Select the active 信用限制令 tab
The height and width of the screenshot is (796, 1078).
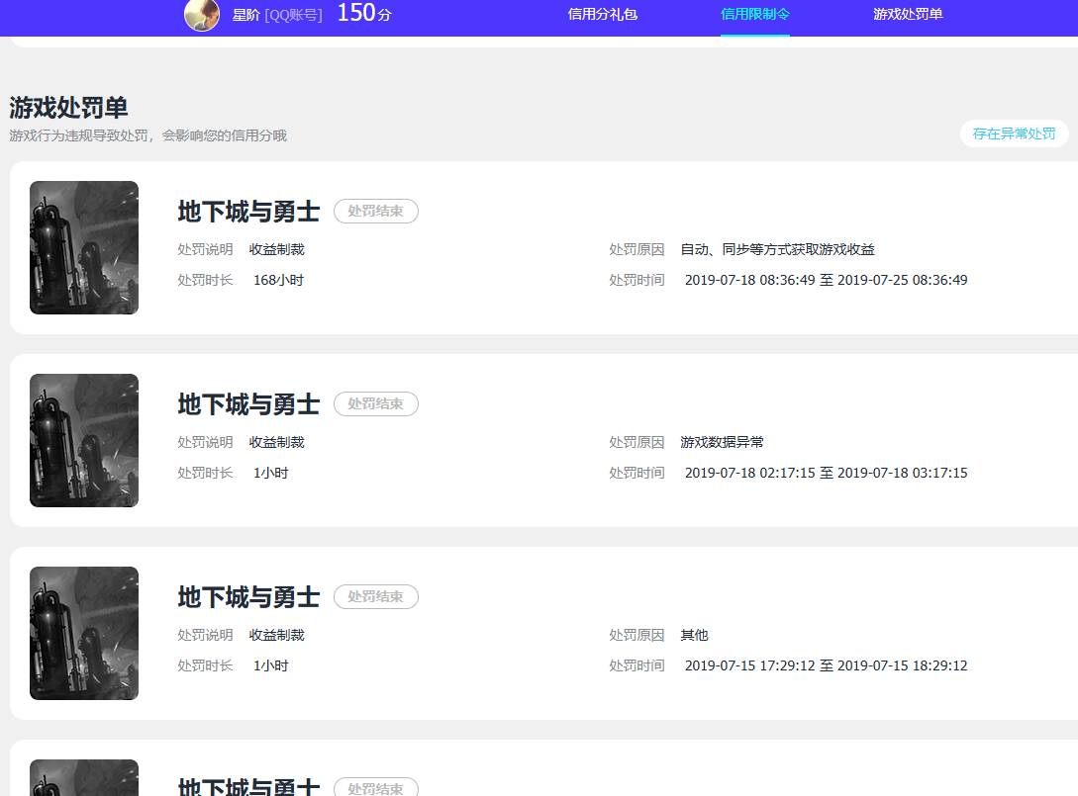point(755,15)
